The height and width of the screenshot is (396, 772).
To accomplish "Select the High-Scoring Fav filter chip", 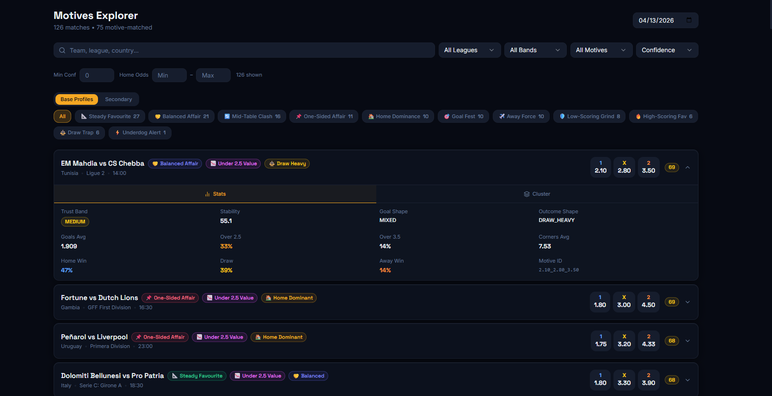I will (663, 116).
